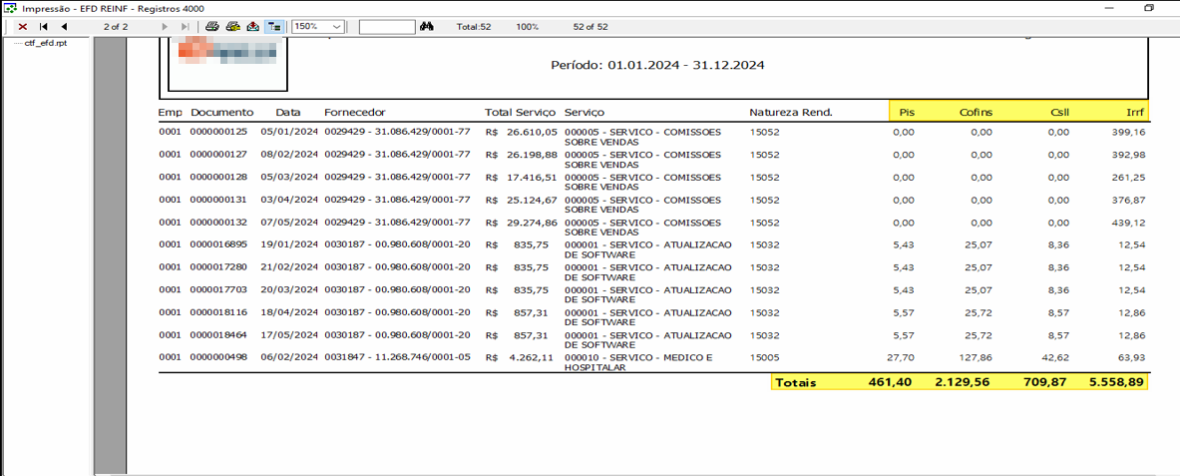Click the Csll value 42,62
Screen dimensions: 1180x476
[1056, 357]
